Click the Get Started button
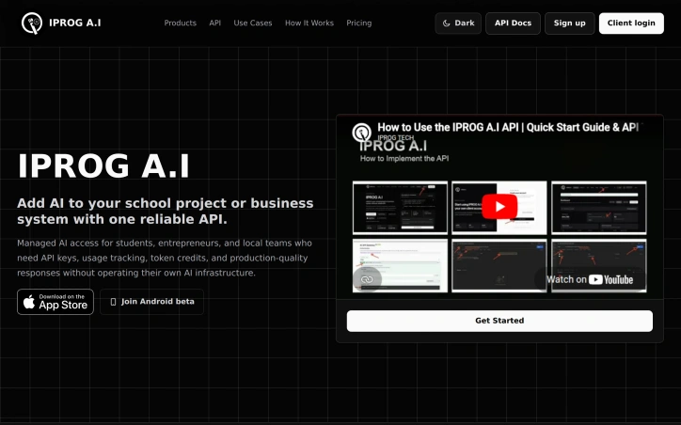Viewport: 681px width, 425px height. pyautogui.click(x=499, y=321)
